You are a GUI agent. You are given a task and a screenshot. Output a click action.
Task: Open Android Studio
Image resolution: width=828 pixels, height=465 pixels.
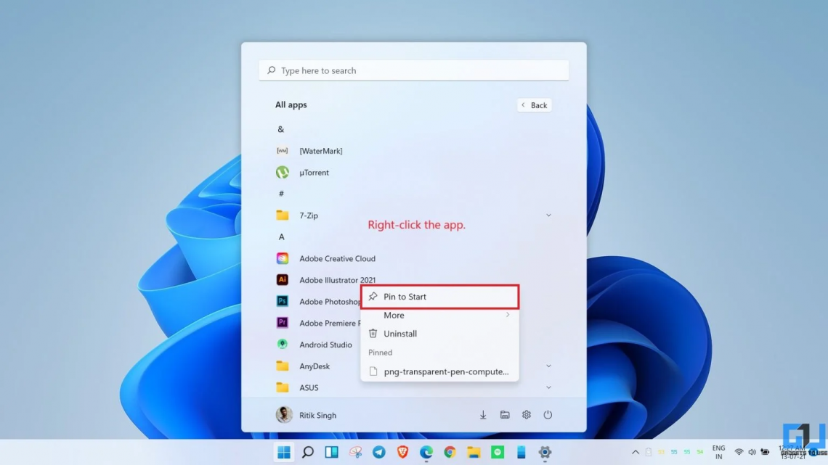tap(324, 344)
